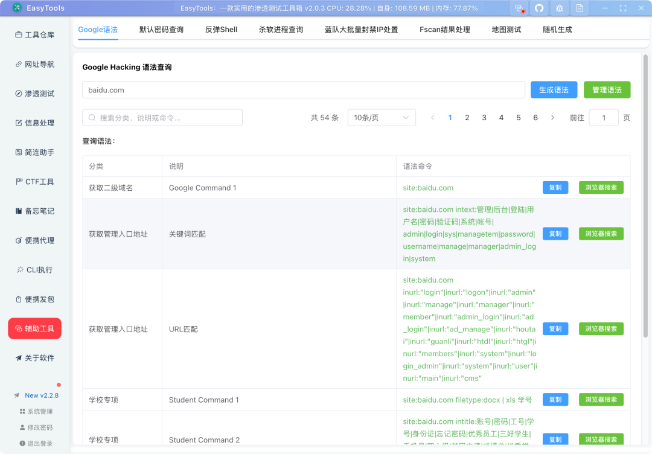Select 便携代理 in the sidebar
The image size is (652, 454).
pos(35,240)
